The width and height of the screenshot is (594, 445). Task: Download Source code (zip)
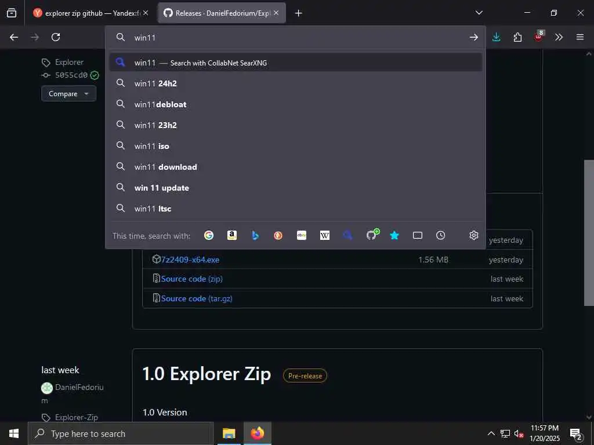click(x=191, y=279)
